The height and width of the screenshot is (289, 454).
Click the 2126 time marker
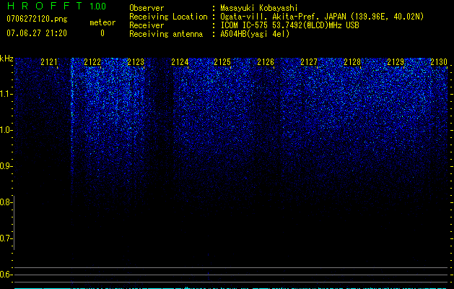click(266, 62)
